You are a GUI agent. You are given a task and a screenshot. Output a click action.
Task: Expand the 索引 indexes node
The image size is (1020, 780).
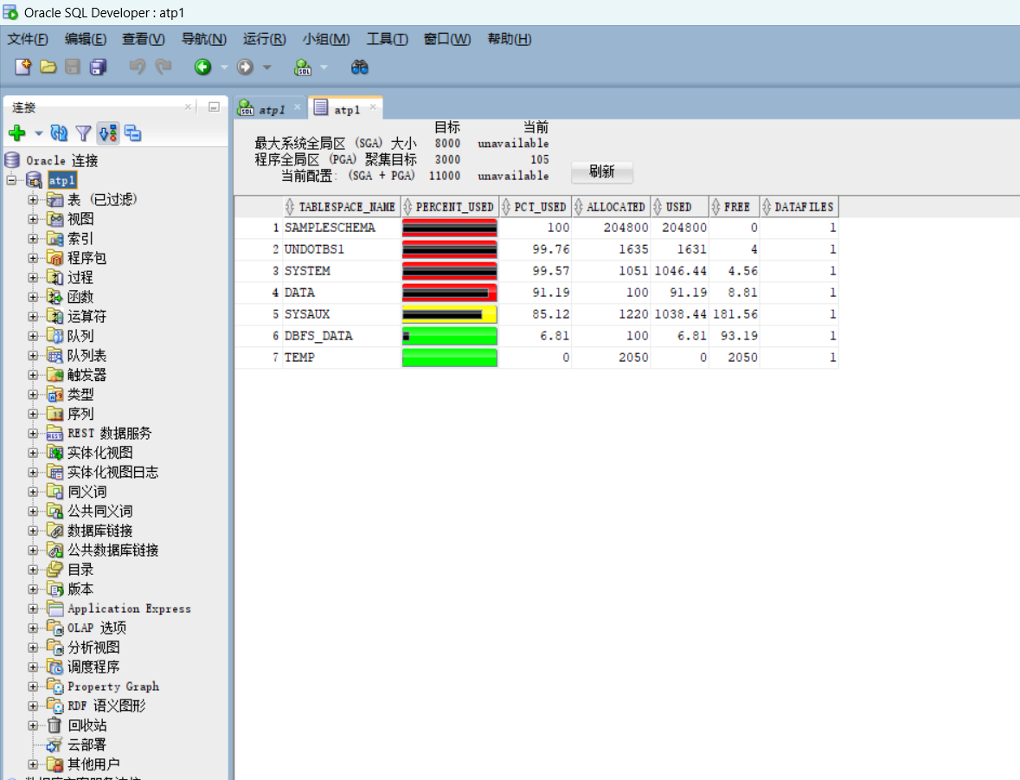[33, 239]
